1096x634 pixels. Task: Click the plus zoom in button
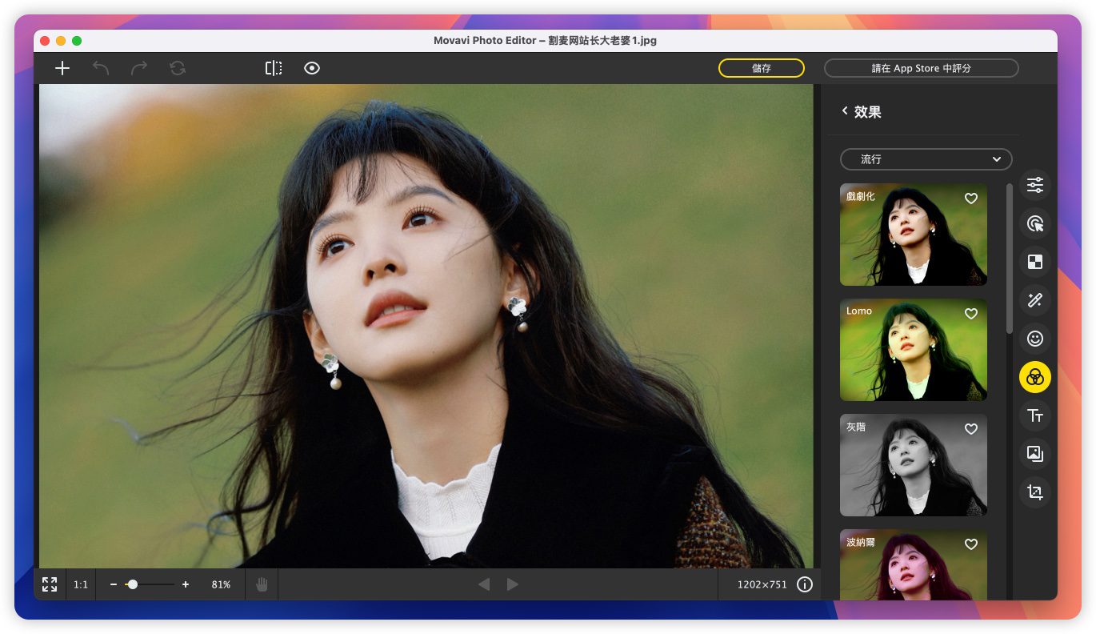coord(186,584)
